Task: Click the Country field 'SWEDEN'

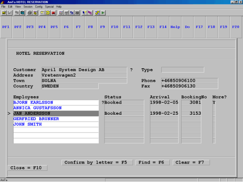Action: [x=70, y=86]
